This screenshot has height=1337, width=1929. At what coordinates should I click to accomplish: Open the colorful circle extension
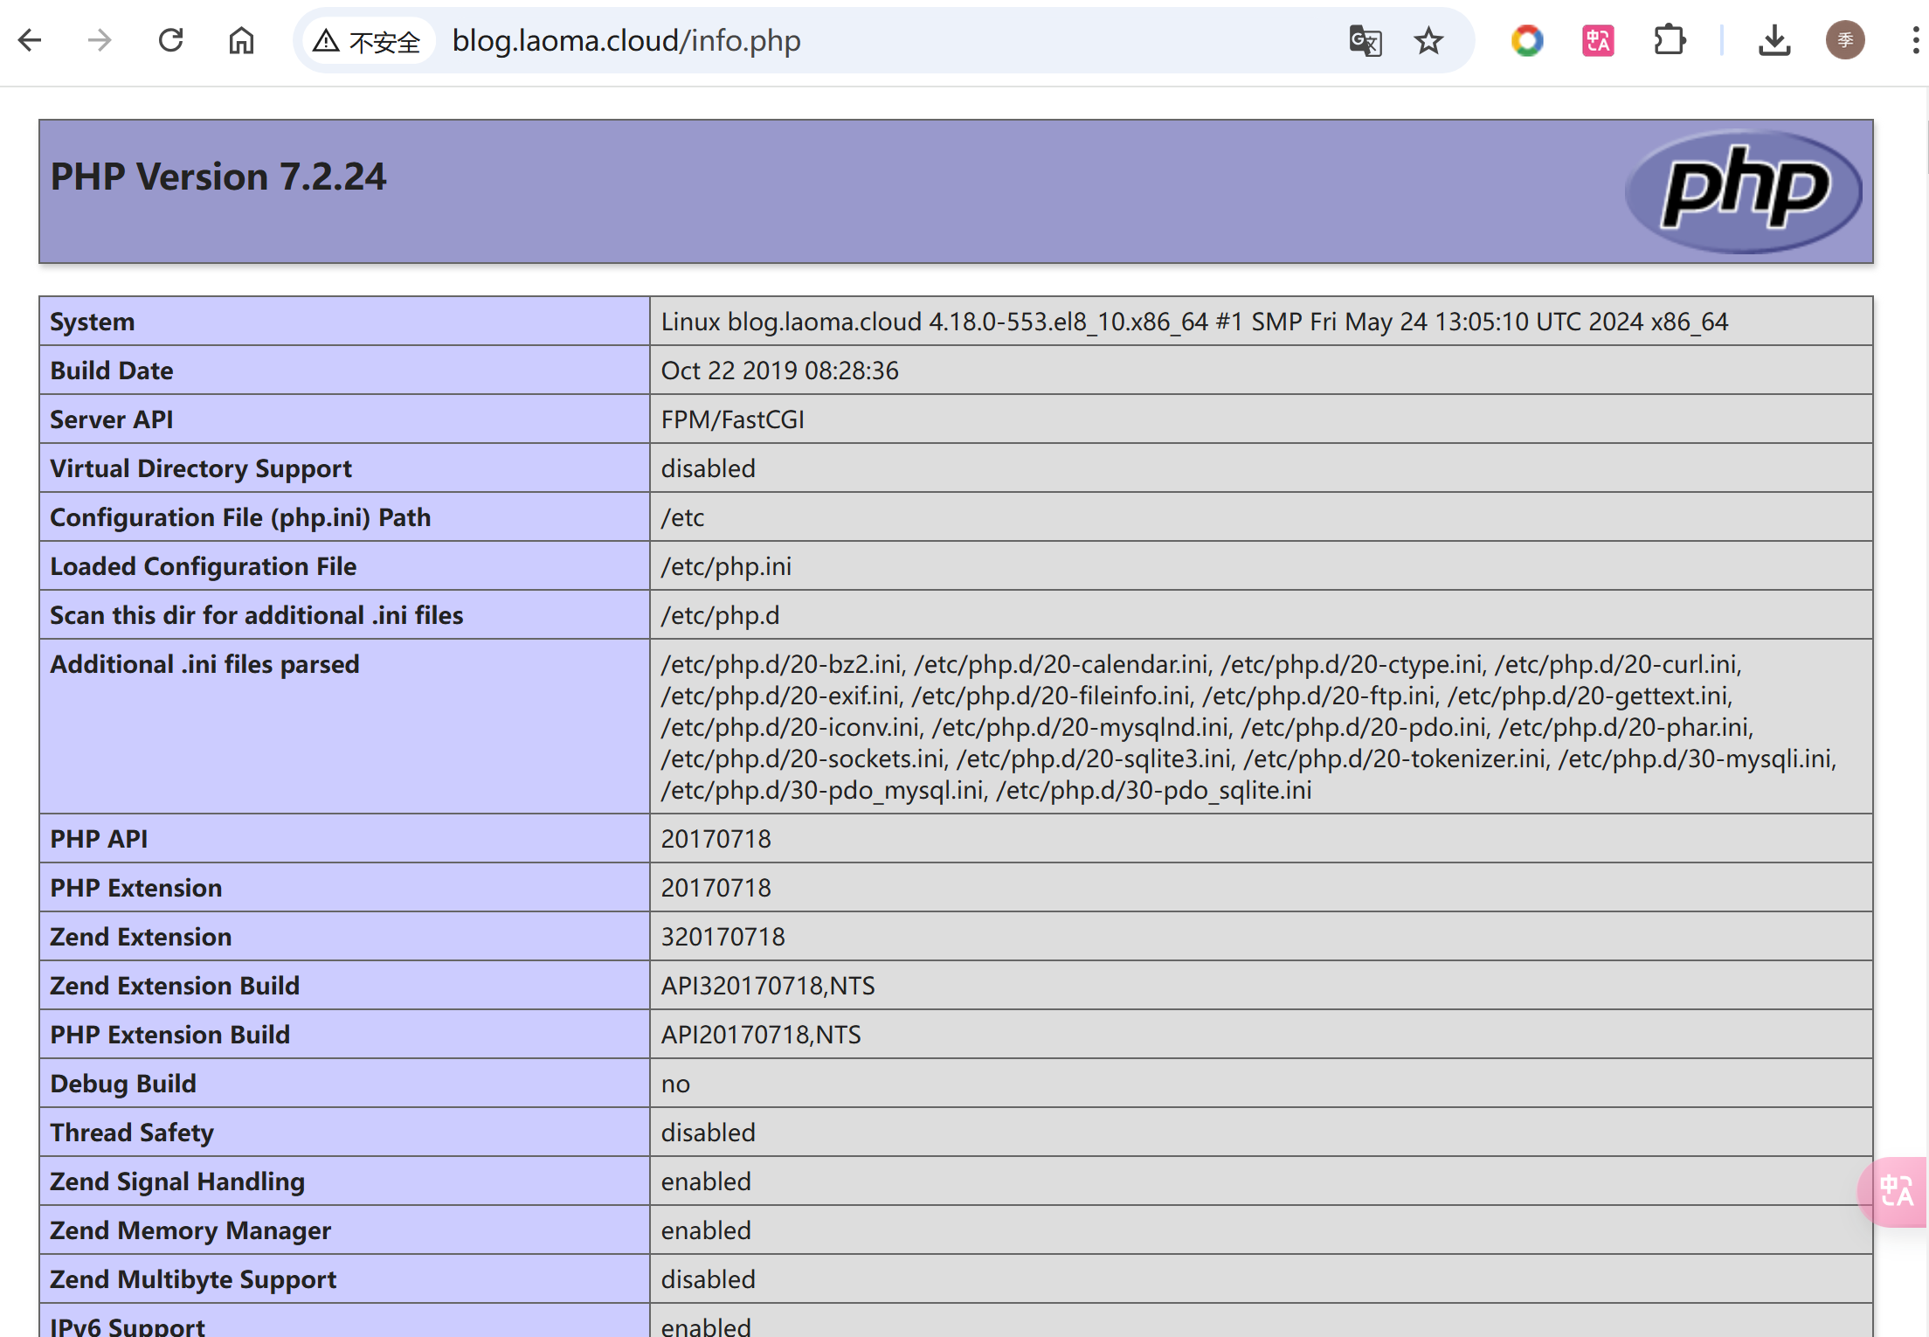(1527, 40)
